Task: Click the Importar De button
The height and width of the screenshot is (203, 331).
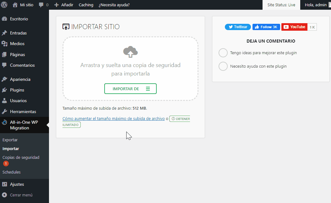Action: pos(130,89)
